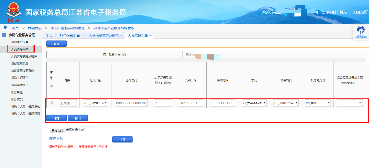Close the 机构信息采集 tab with its x
This screenshot has width=369, height=168.
(x=82, y=36)
